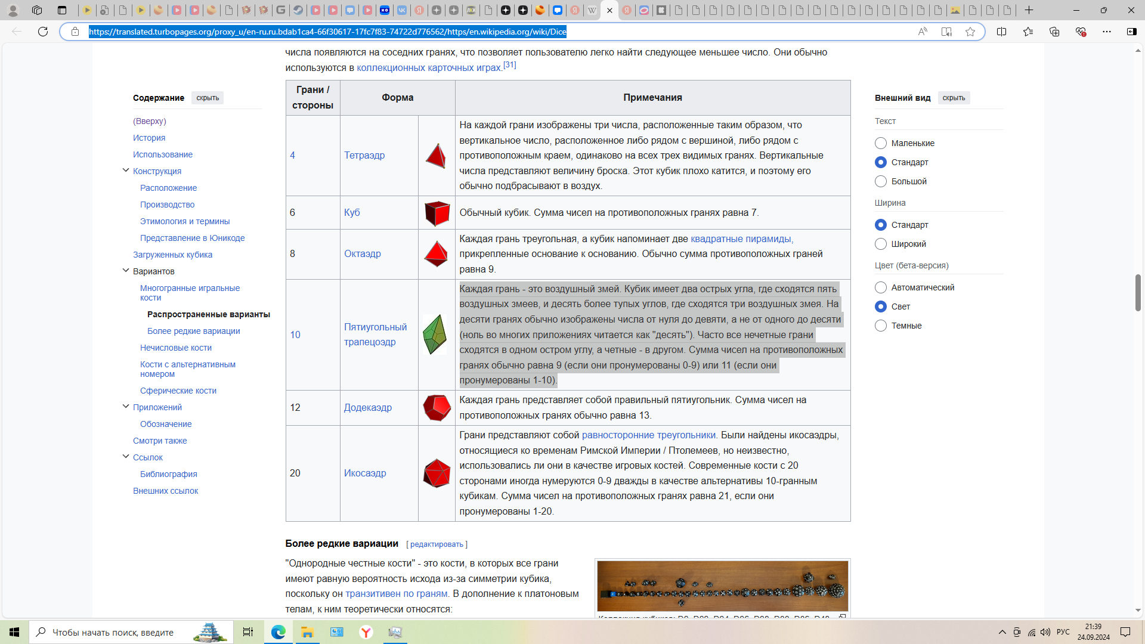Screen dimensions: 1145x644
Task: Hide the Содержание panel via скрыть
Action: [x=208, y=98]
